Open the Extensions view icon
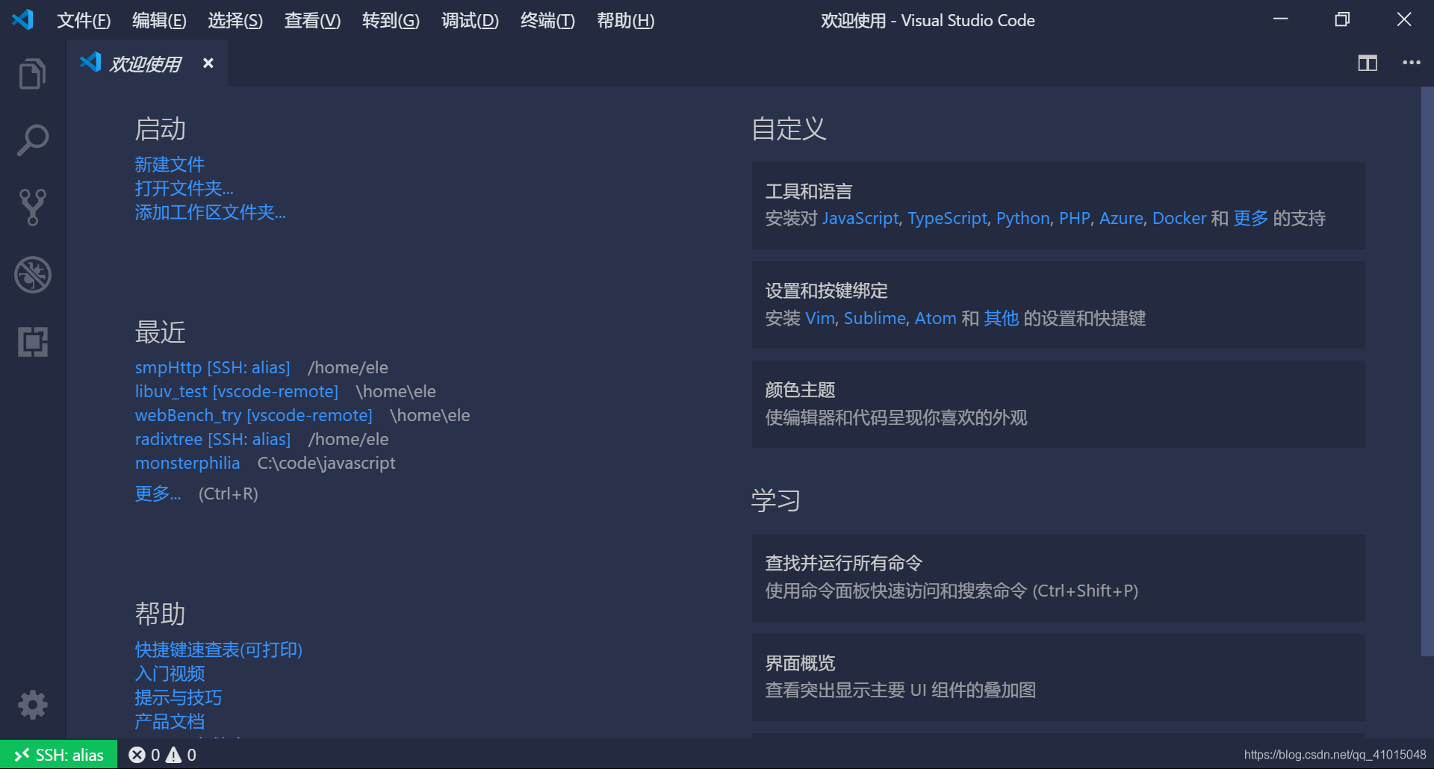This screenshot has width=1434, height=769. pyautogui.click(x=33, y=342)
